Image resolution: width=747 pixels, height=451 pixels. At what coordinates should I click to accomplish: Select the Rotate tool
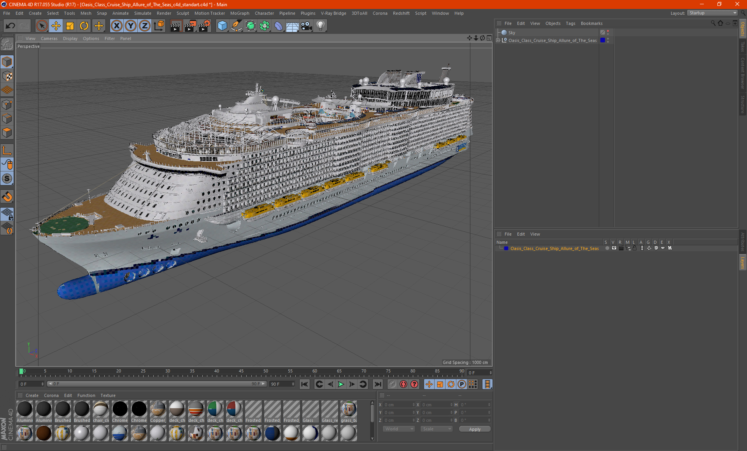84,26
